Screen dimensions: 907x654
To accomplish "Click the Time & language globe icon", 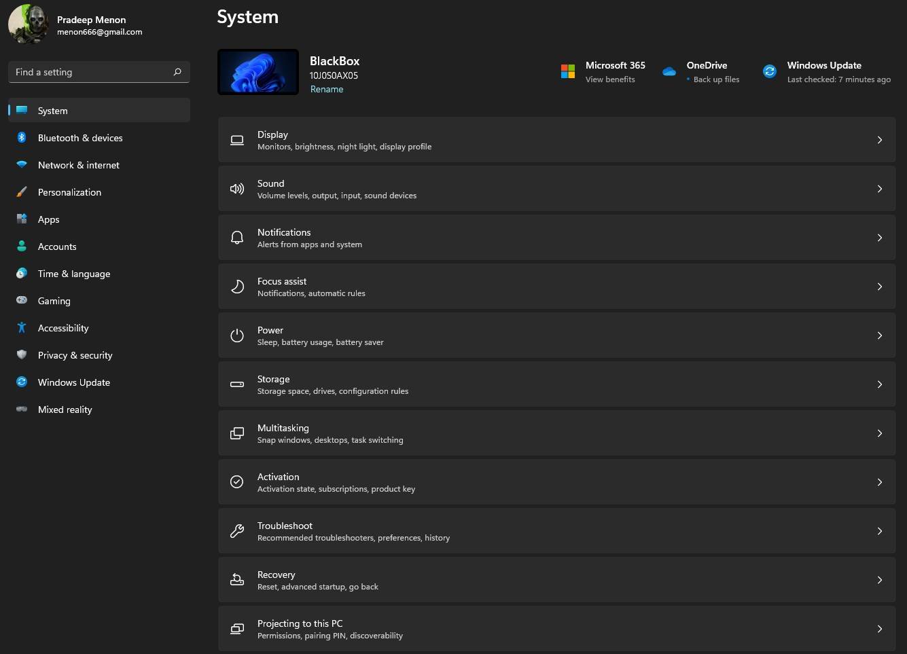I will tap(22, 273).
